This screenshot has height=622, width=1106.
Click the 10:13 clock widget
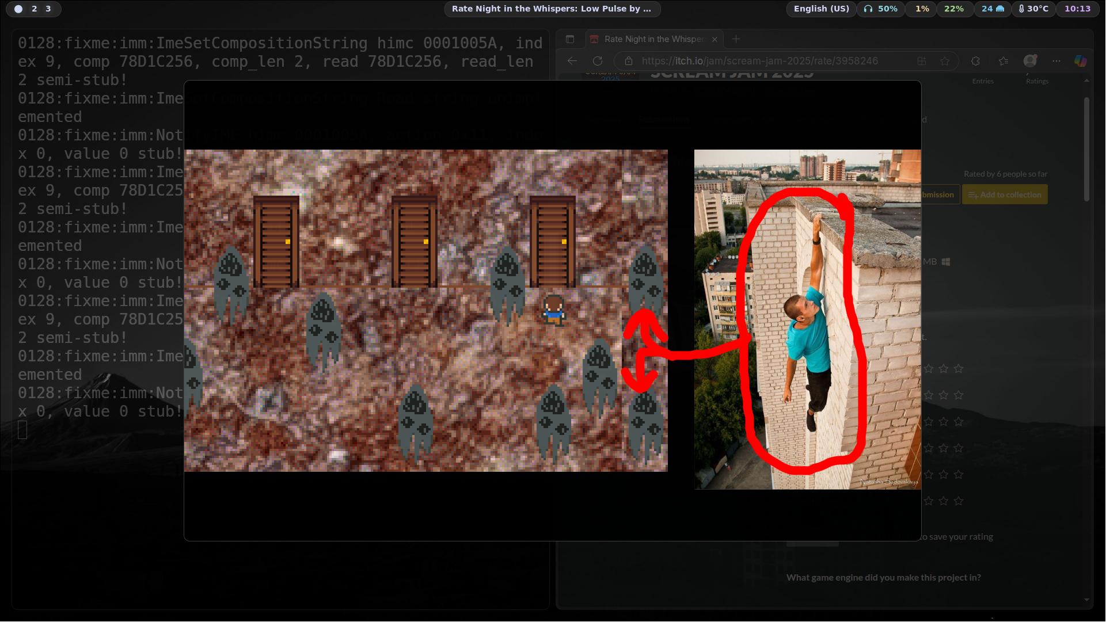1077,9
